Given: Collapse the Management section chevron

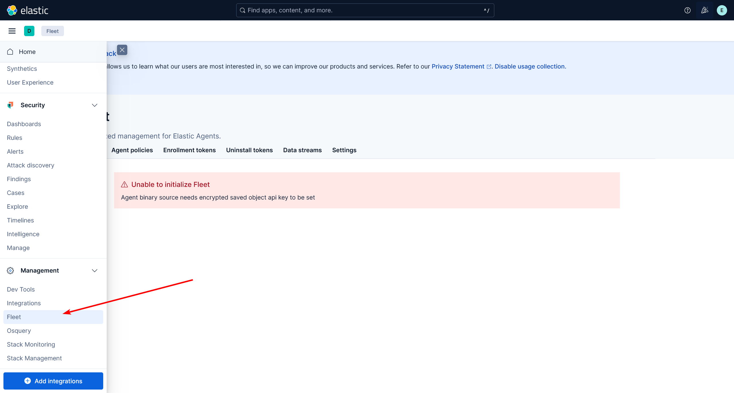Looking at the screenshot, I should [95, 271].
